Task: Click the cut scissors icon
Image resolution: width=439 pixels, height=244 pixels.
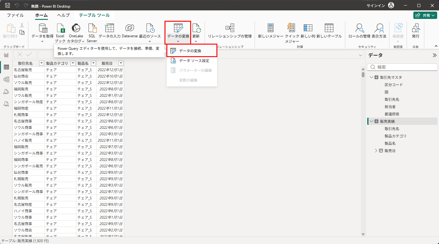Action: [22, 25]
